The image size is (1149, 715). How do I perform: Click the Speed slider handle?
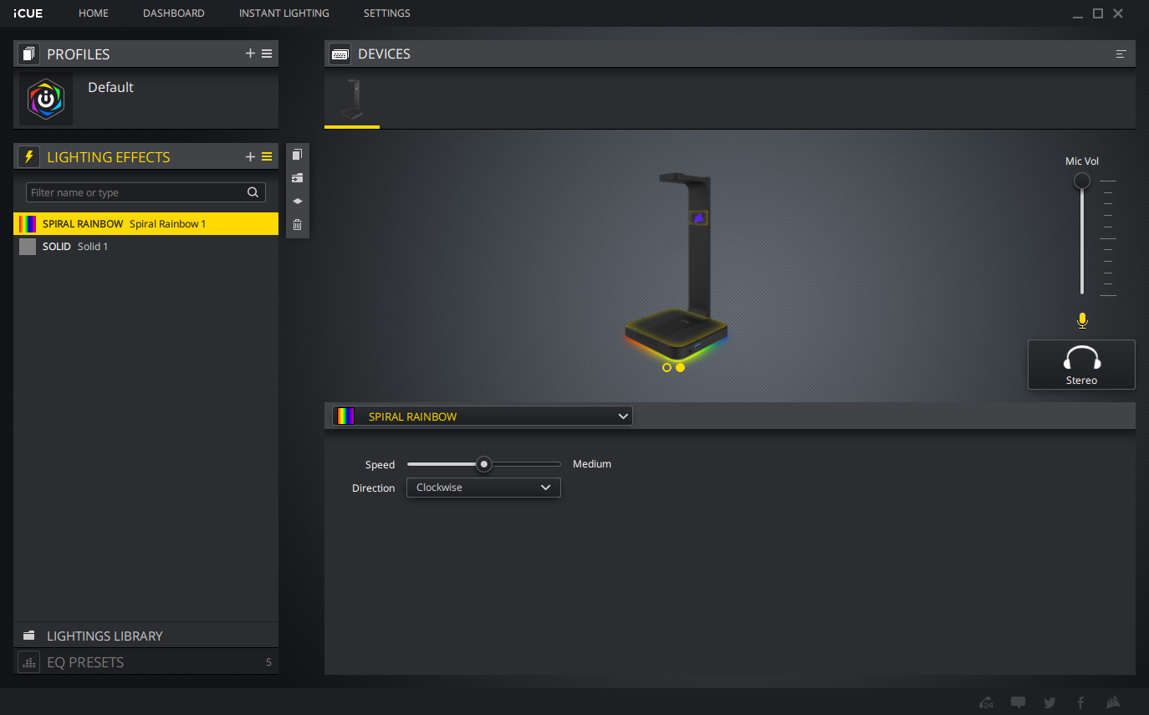(x=483, y=464)
